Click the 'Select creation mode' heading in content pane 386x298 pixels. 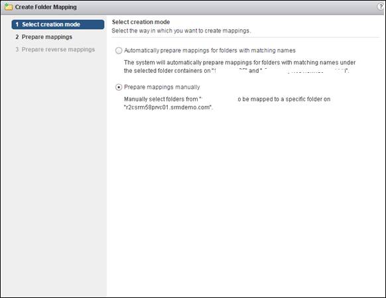(x=141, y=22)
